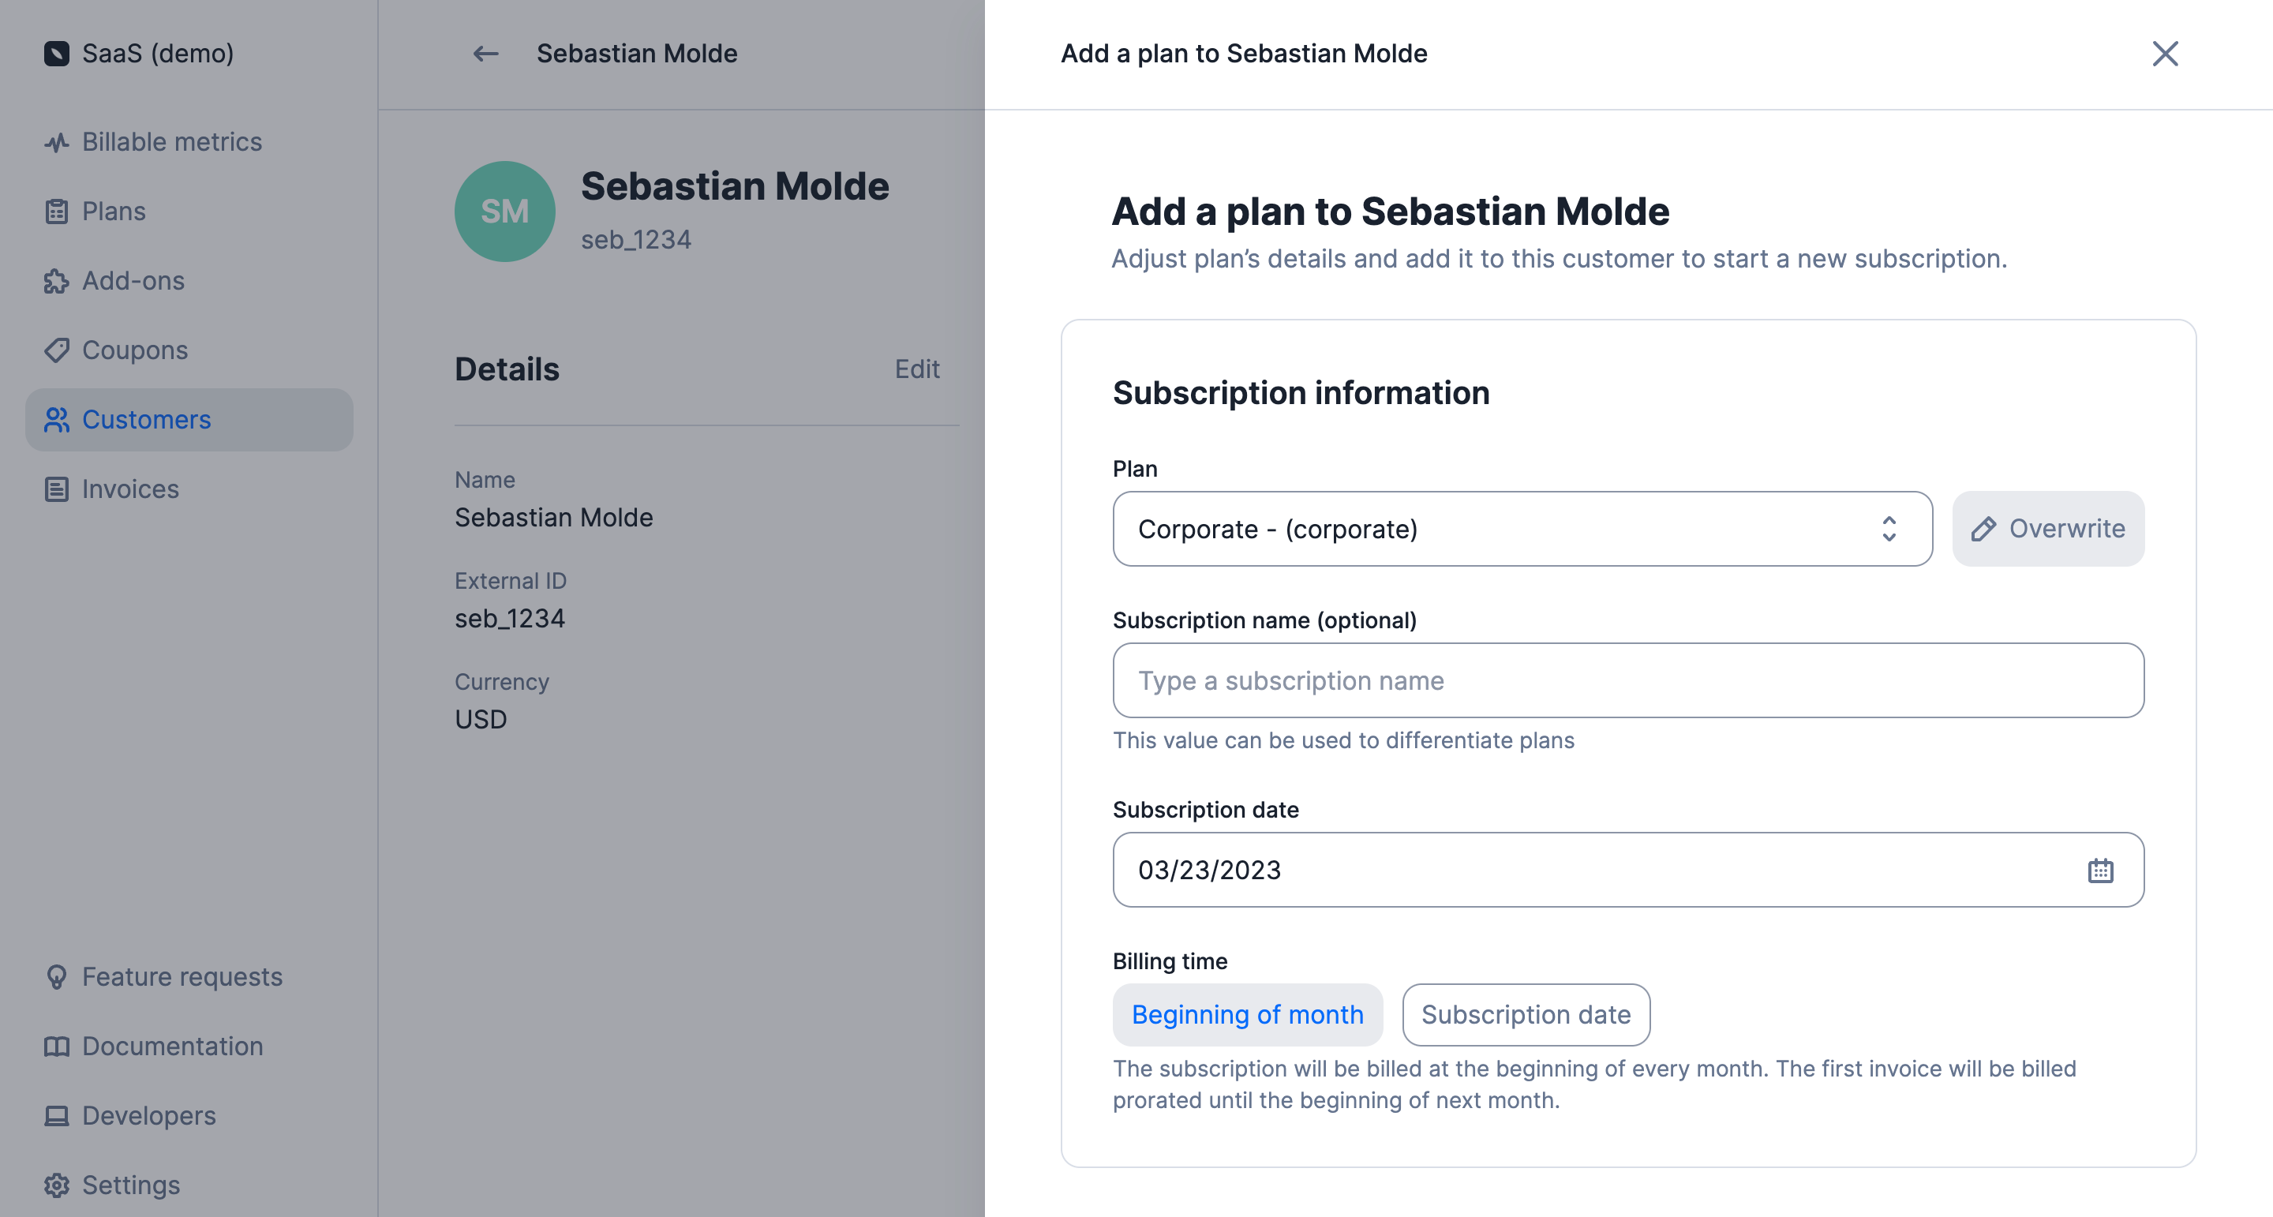Click the Coupons tag icon
Image resolution: width=2273 pixels, height=1217 pixels.
(57, 350)
